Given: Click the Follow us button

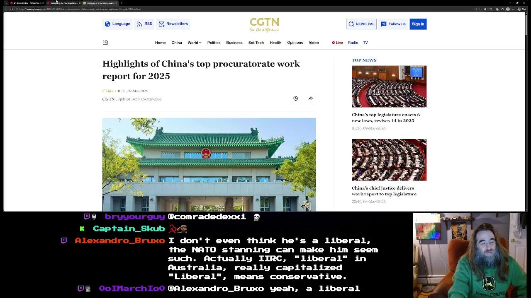Looking at the screenshot, I should [393, 24].
